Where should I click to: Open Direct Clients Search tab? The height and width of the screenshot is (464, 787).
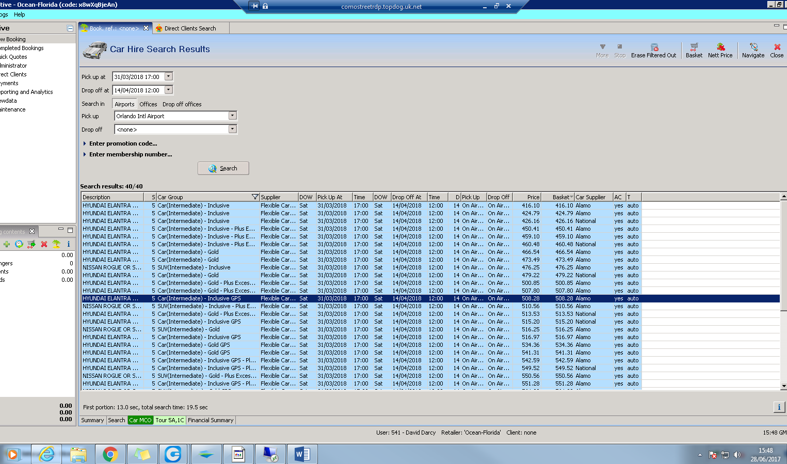coord(190,28)
